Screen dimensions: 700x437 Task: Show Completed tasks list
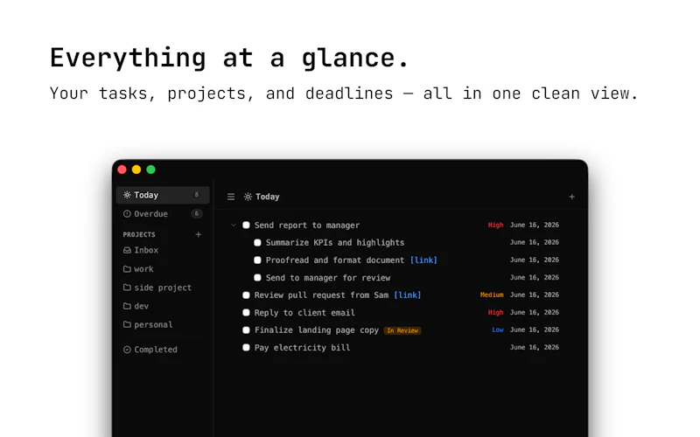tap(163, 350)
